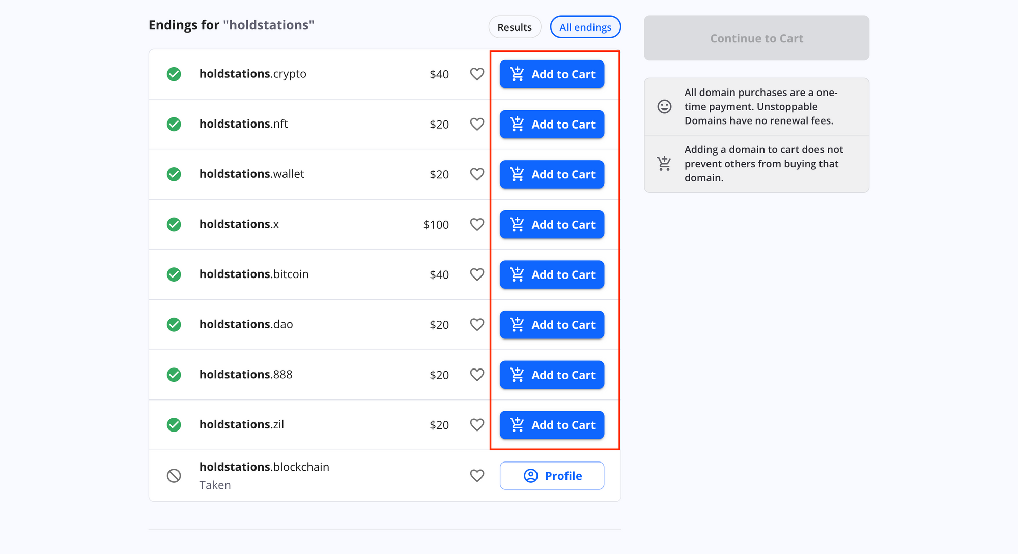
Task: Favorite holdstations.bitcoin with the heart icon
Action: (x=477, y=274)
